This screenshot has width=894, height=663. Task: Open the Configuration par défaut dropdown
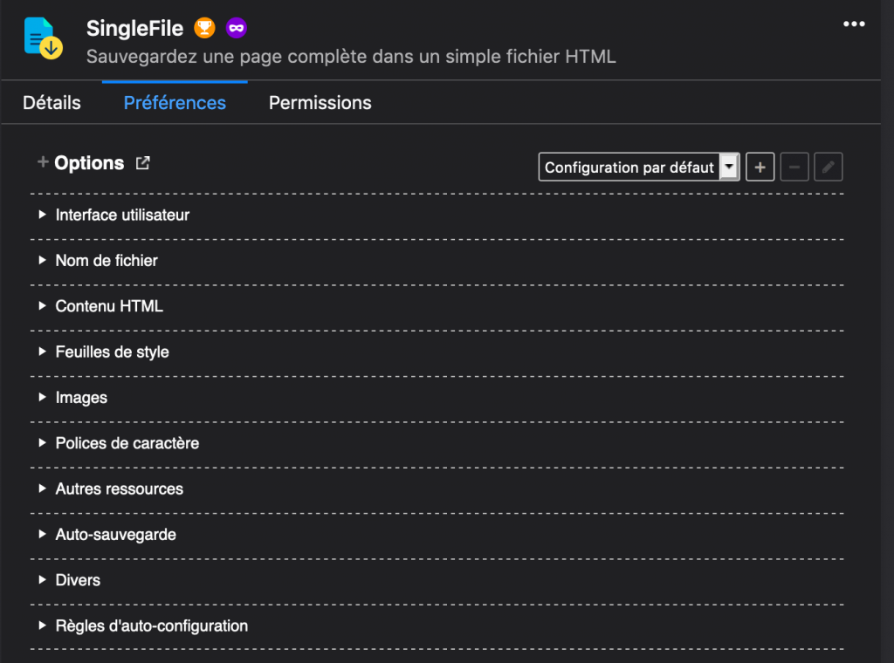638,167
